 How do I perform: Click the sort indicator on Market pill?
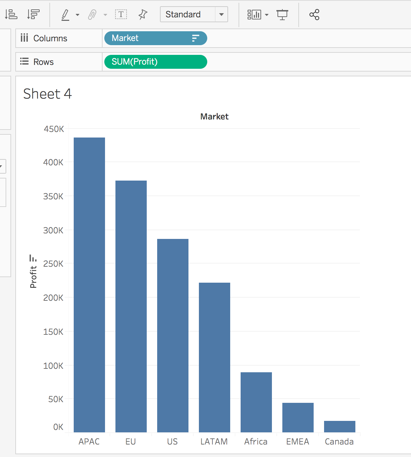tap(195, 38)
